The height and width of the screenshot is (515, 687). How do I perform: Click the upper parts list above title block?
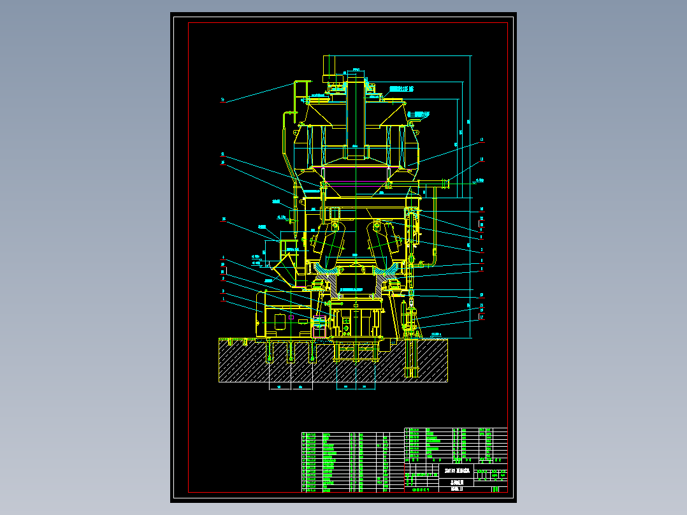click(456, 446)
